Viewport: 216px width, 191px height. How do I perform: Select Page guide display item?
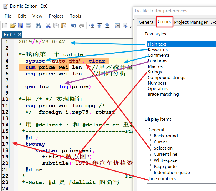(x=165, y=167)
